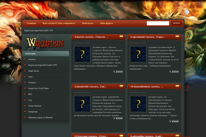Click the -10-dustwallowkeys map thumbnail

(138, 104)
